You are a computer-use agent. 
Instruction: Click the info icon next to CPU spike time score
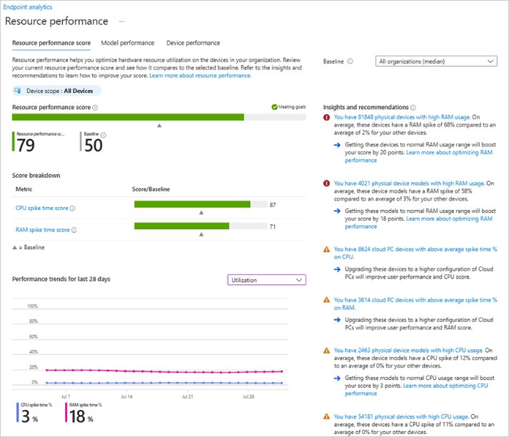73,209
